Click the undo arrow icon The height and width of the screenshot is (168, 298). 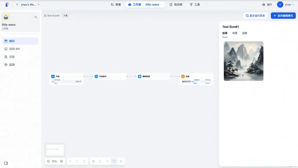[x=70, y=161]
